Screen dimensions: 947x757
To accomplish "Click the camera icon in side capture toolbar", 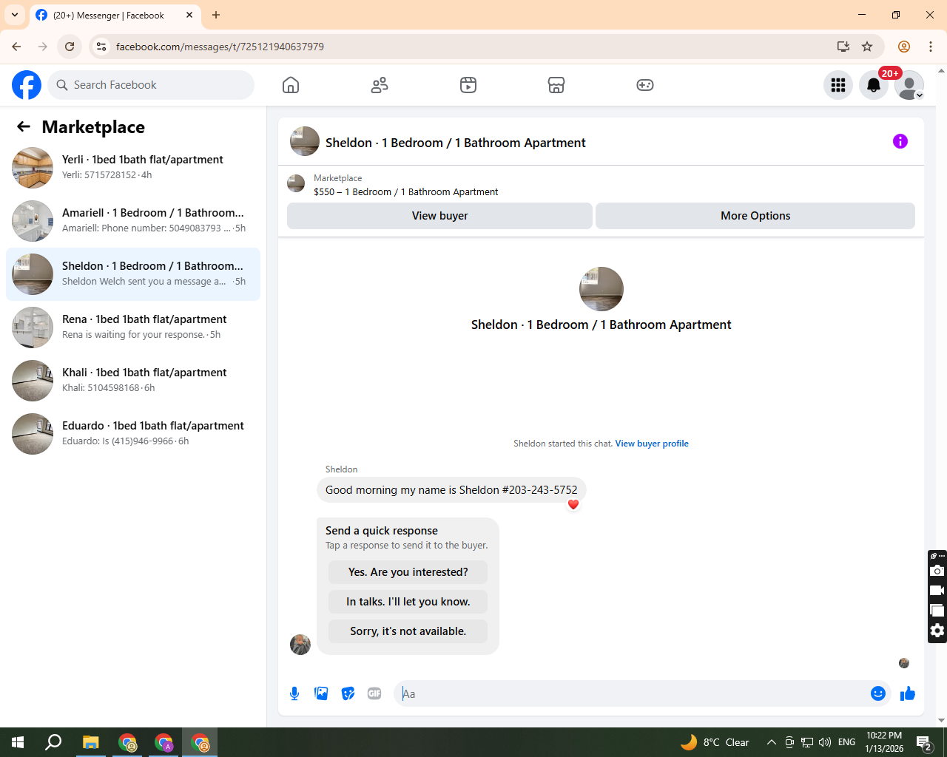I will click(x=937, y=571).
